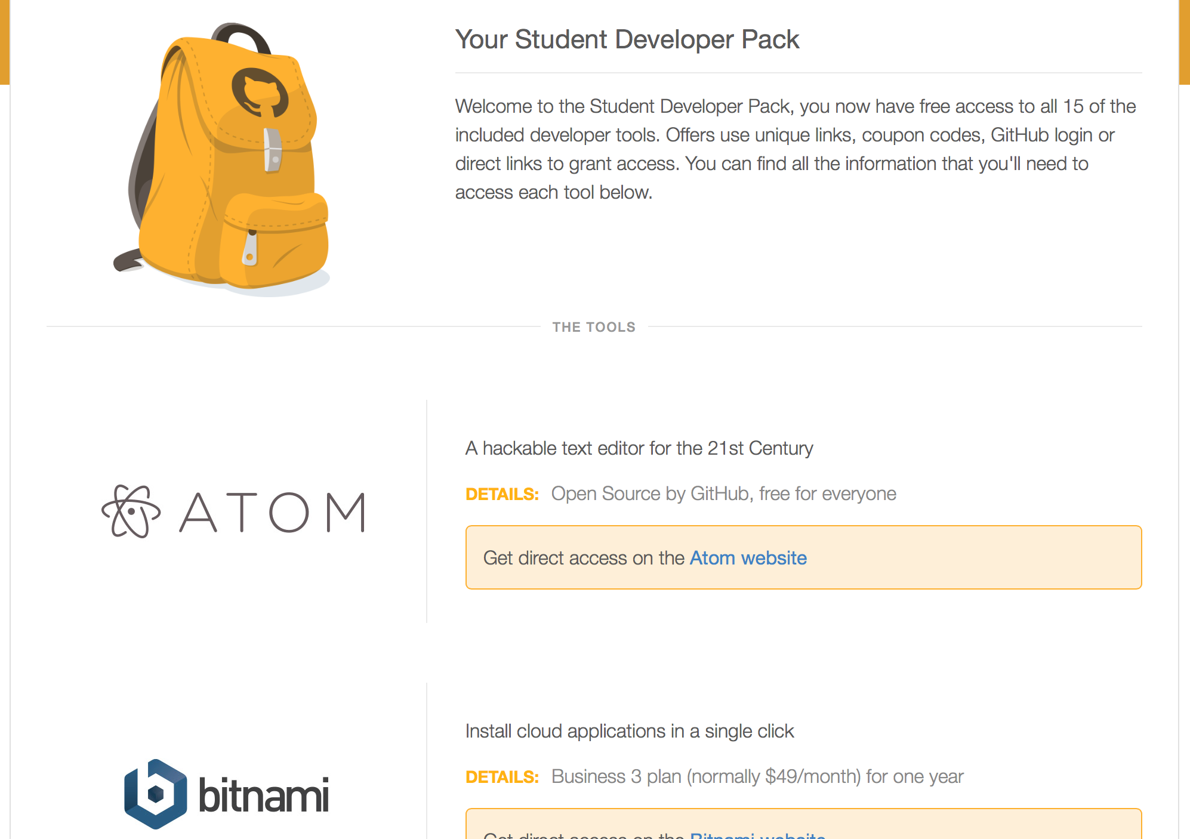The image size is (1190, 839).
Task: Click the Business 3 plan details text
Action: [x=757, y=777]
